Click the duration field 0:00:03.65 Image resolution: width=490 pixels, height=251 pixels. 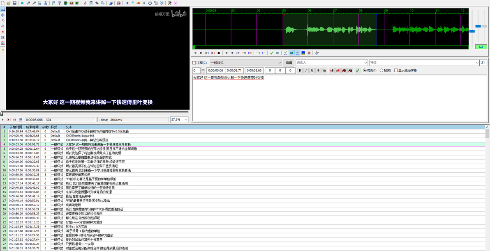pyautogui.click(x=254, y=71)
